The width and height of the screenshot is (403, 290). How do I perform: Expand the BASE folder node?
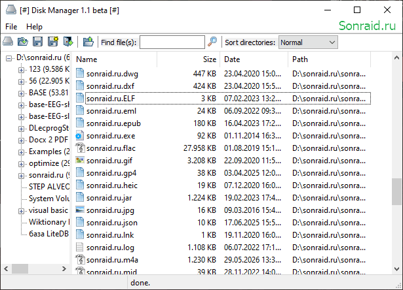click(21, 93)
